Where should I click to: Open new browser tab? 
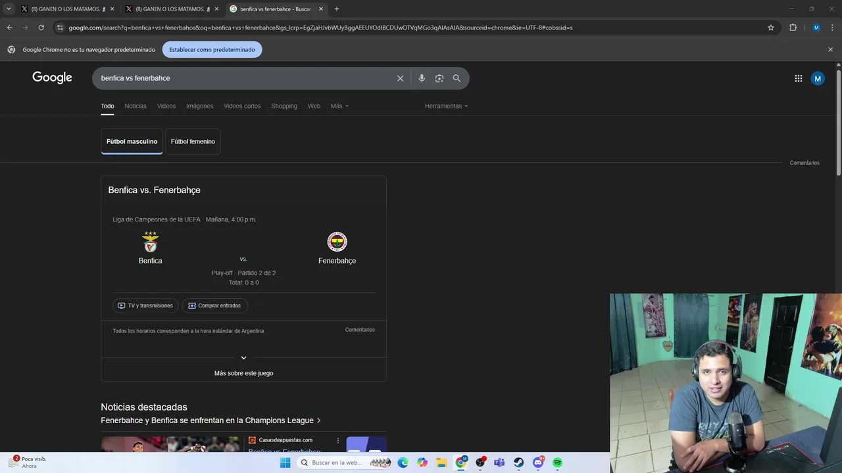tap(337, 9)
